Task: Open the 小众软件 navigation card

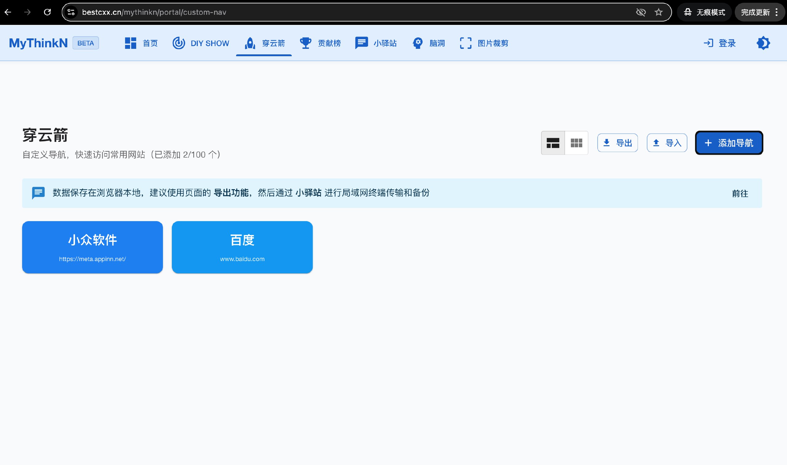Action: [x=93, y=247]
